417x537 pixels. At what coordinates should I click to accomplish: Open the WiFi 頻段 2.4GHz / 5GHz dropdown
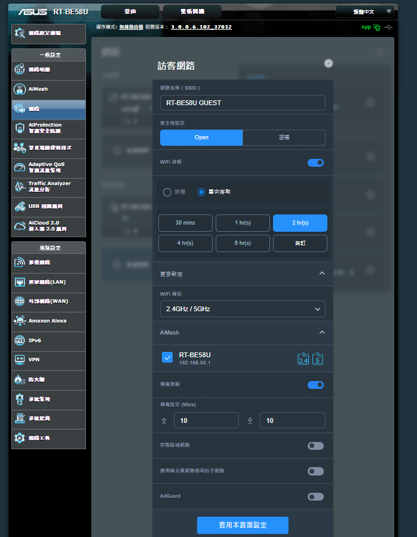(x=243, y=309)
